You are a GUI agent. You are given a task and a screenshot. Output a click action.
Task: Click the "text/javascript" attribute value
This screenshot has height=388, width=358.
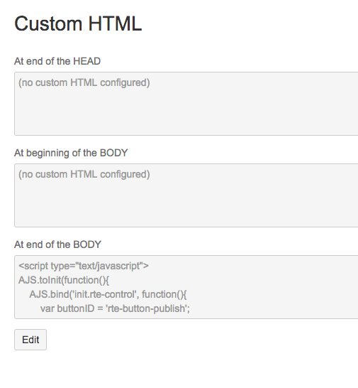click(110, 266)
